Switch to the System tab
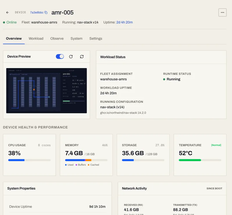 (76, 39)
